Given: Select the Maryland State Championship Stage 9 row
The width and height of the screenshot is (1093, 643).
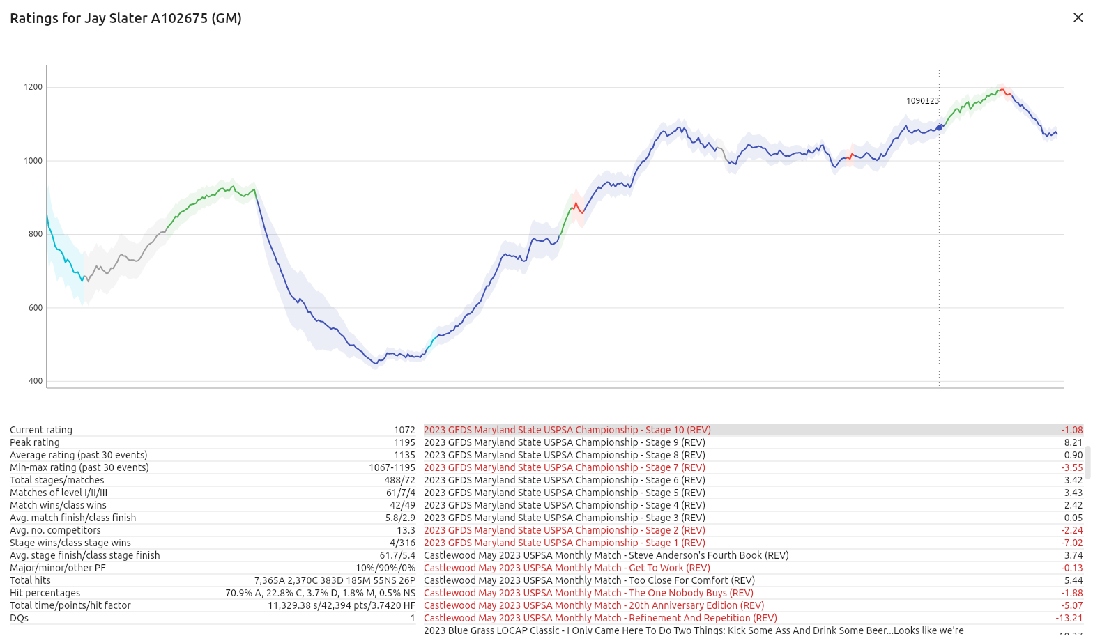Looking at the screenshot, I should (x=754, y=442).
